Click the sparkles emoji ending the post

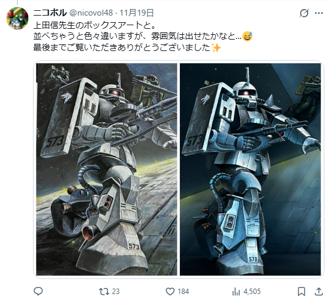216,47
